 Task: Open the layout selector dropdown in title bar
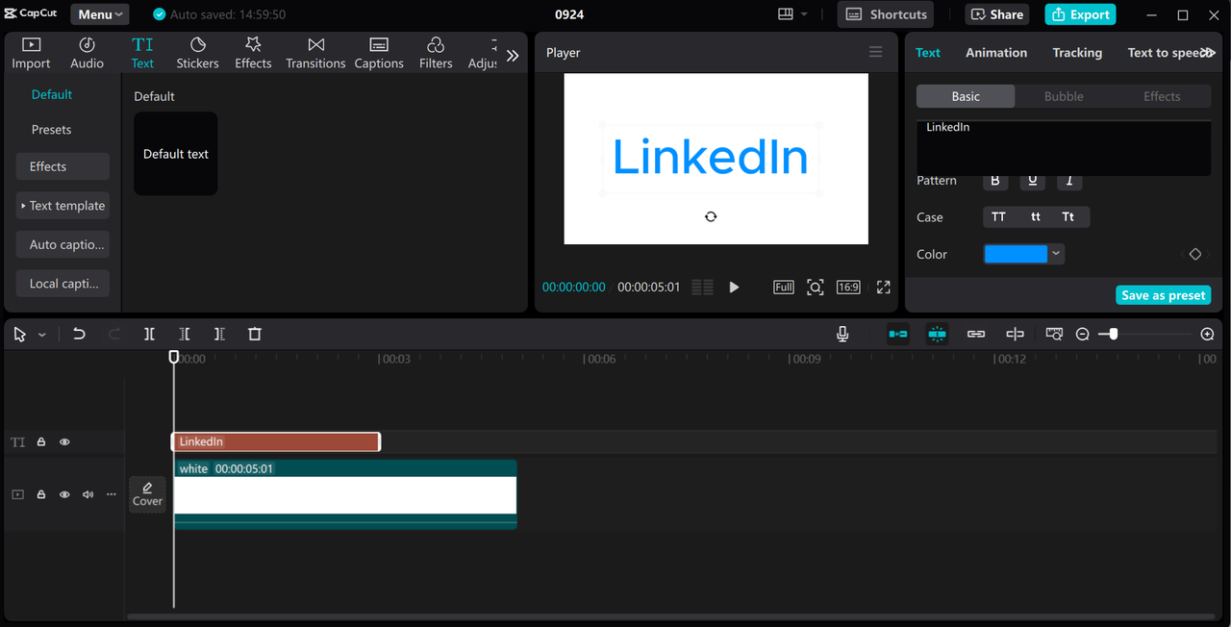click(792, 14)
